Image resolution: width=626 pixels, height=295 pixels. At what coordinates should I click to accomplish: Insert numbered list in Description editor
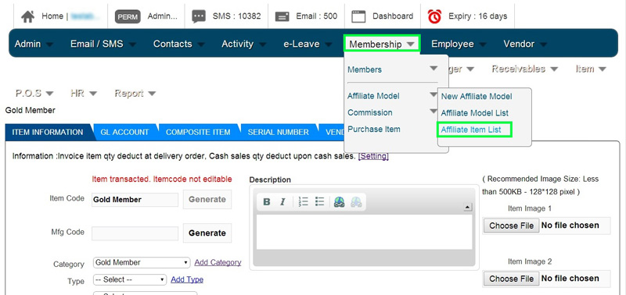point(304,202)
